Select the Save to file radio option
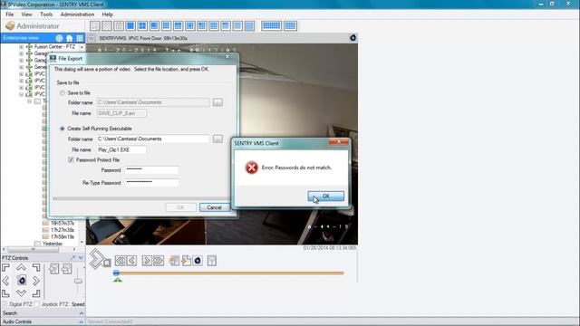 click(63, 93)
